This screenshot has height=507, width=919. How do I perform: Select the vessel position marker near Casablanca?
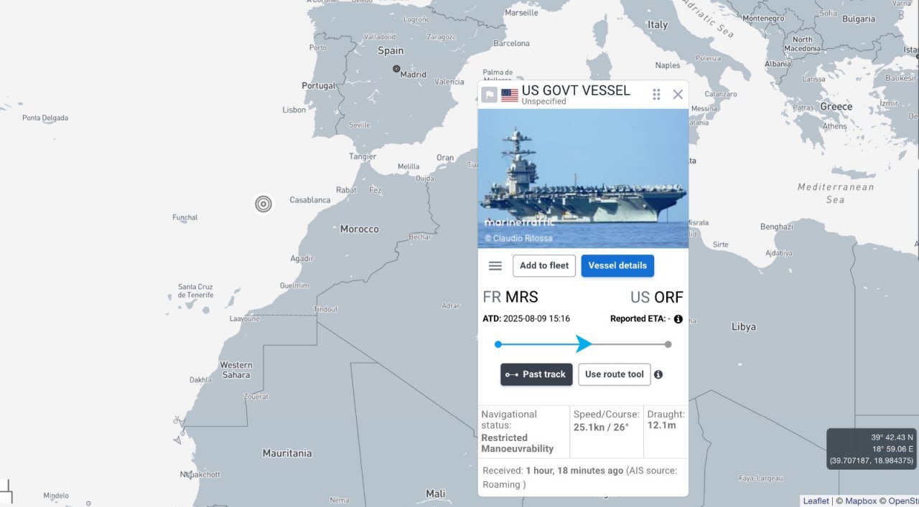pos(263,204)
